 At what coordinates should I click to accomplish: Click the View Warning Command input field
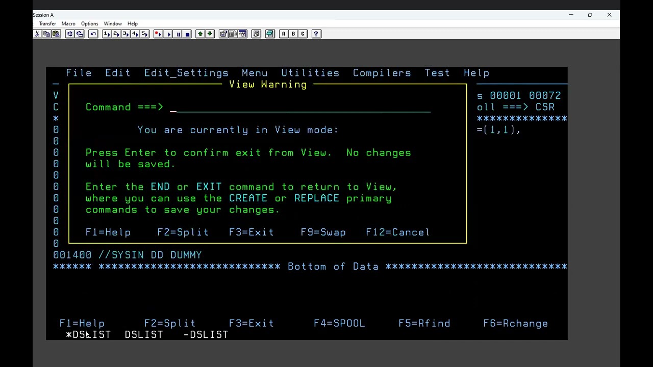click(x=301, y=107)
